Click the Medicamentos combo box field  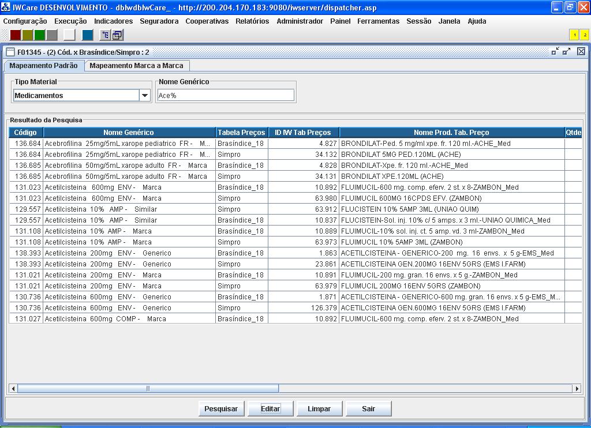76,95
